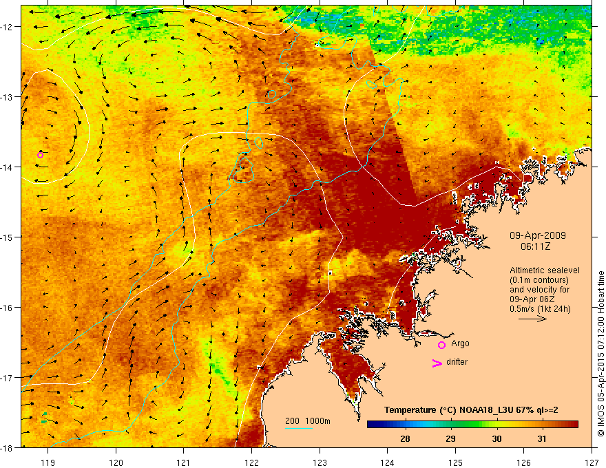The image size is (606, 468).
Task: Click the '122' longitude axis label
Action: click(x=251, y=462)
